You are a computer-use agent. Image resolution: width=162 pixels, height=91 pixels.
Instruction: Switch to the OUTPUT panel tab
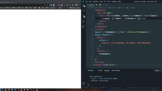[x=100, y=71]
